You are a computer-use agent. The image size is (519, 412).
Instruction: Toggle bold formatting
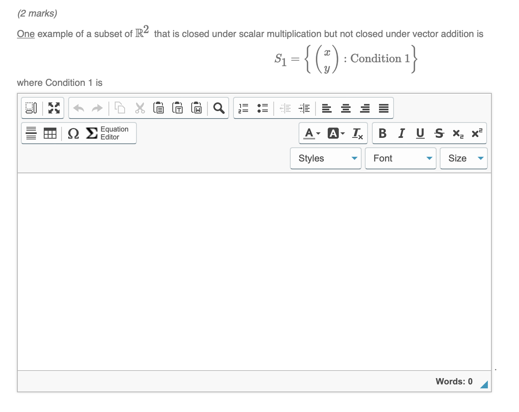click(x=382, y=133)
